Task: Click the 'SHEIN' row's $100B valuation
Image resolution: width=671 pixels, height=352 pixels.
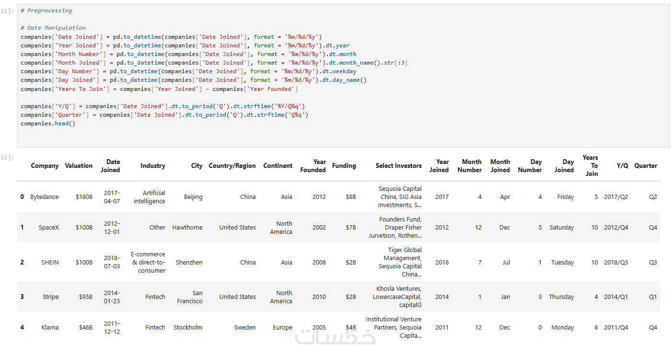Action: click(x=84, y=263)
